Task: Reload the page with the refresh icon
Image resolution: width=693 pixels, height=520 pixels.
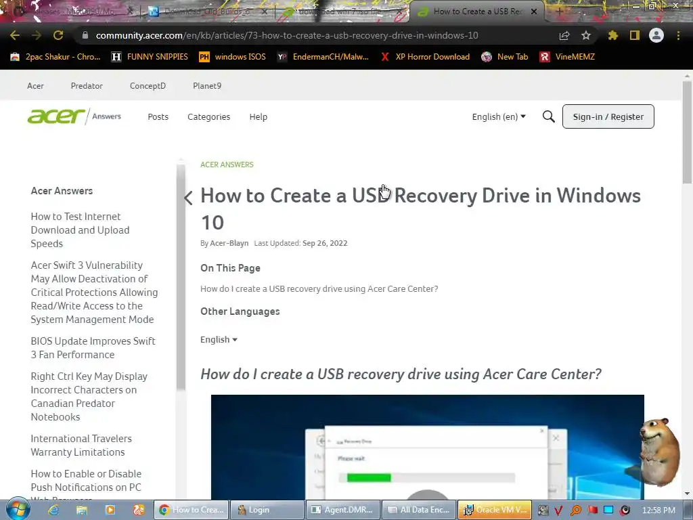Action: [x=58, y=35]
